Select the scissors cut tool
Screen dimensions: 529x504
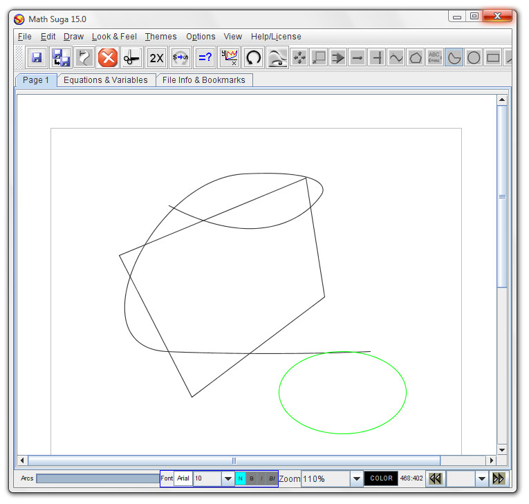(131, 57)
